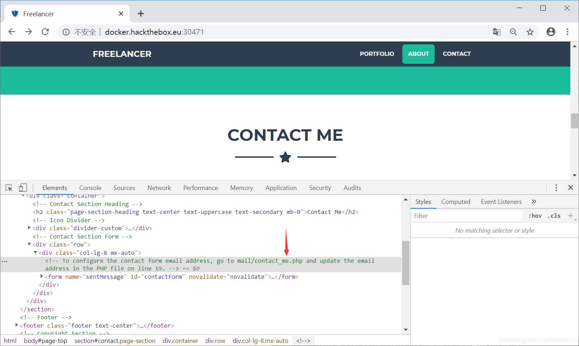The height and width of the screenshot is (346, 579).
Task: Click the PORTFOLIO nav link
Action: (x=377, y=54)
